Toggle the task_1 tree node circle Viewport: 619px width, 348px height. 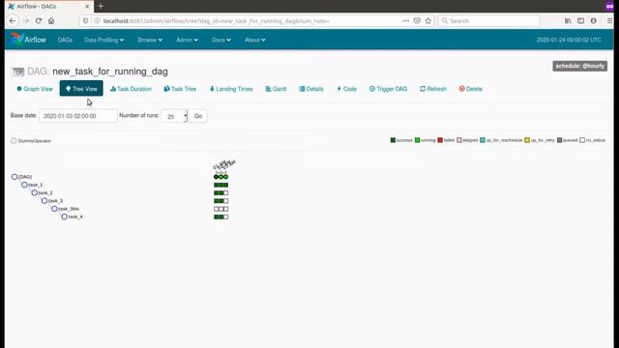[x=24, y=185]
